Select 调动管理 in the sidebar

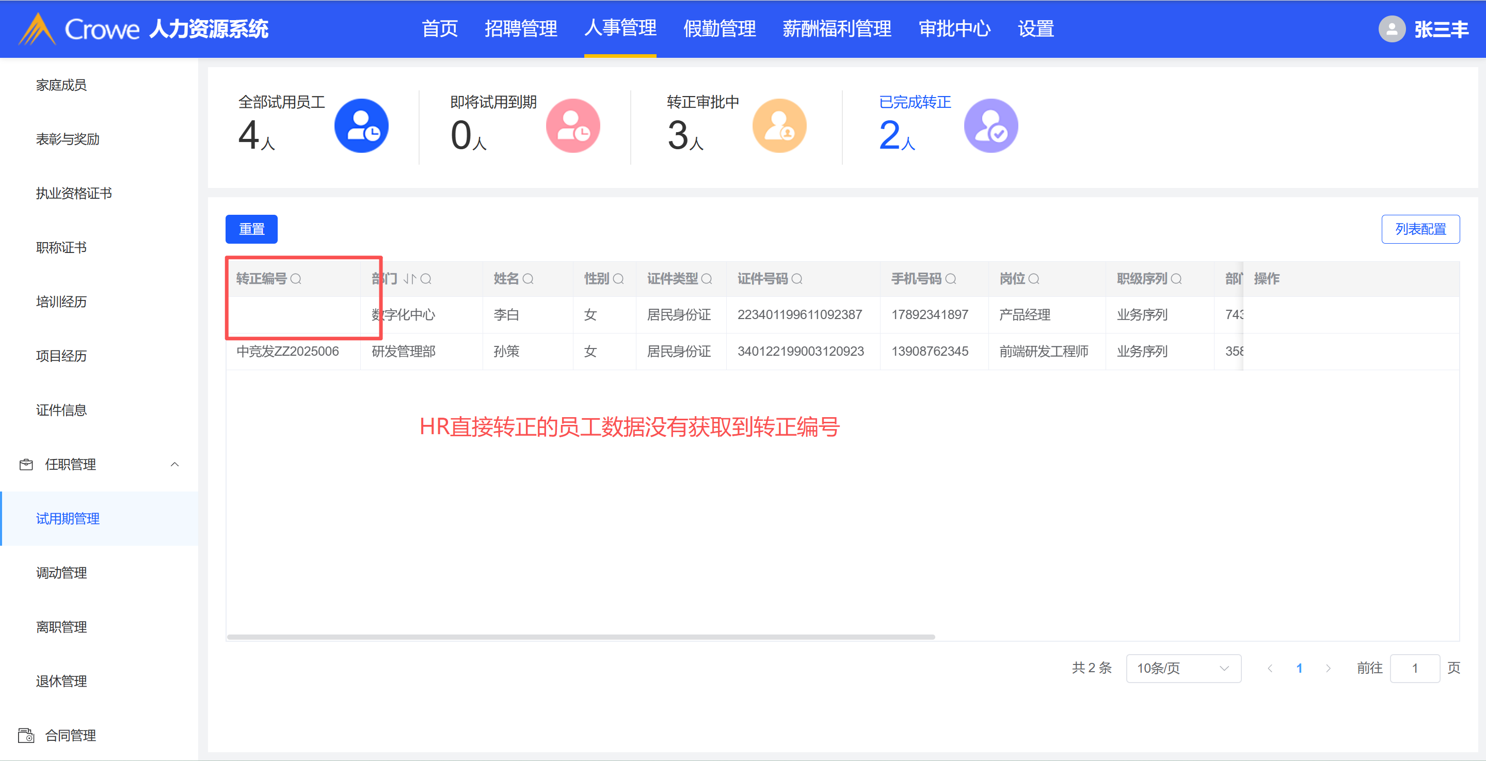pos(62,573)
